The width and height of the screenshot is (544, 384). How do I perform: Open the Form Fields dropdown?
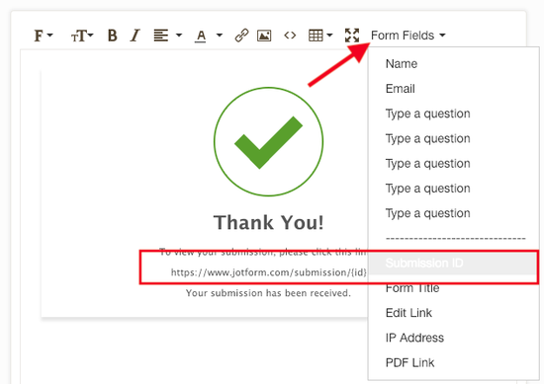click(x=408, y=36)
